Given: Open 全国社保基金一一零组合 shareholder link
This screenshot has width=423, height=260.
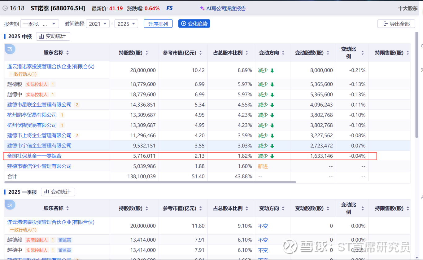Looking at the screenshot, I should pyautogui.click(x=34, y=156).
